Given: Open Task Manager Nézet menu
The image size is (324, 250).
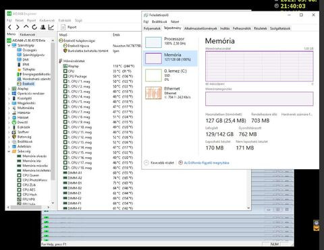Looking at the screenshot, I should point(175,22).
